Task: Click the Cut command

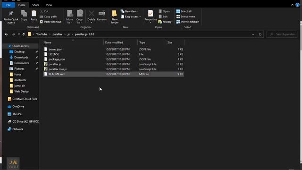Action: 45,11
